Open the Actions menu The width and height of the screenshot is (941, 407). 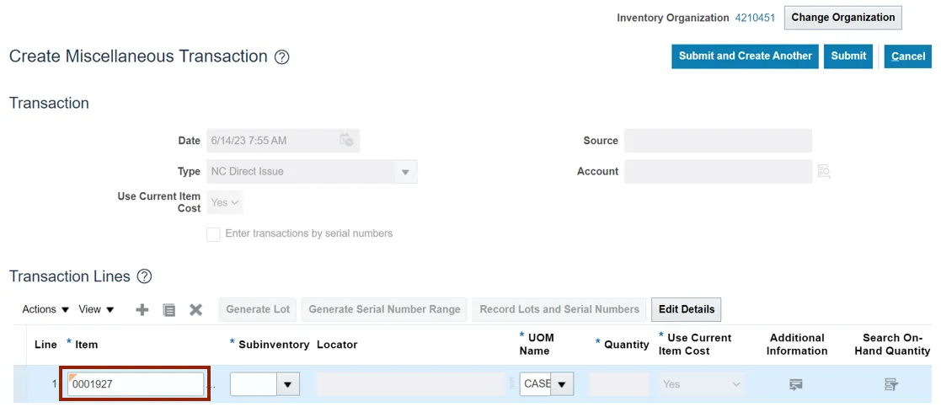tap(46, 309)
